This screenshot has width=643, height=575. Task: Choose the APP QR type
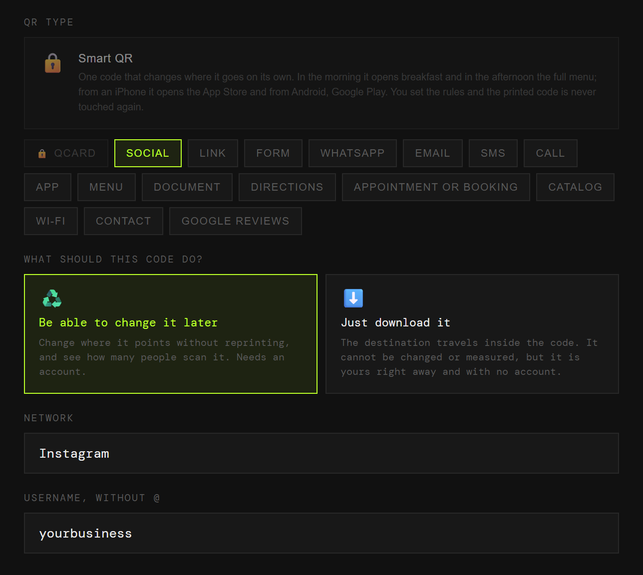point(47,187)
